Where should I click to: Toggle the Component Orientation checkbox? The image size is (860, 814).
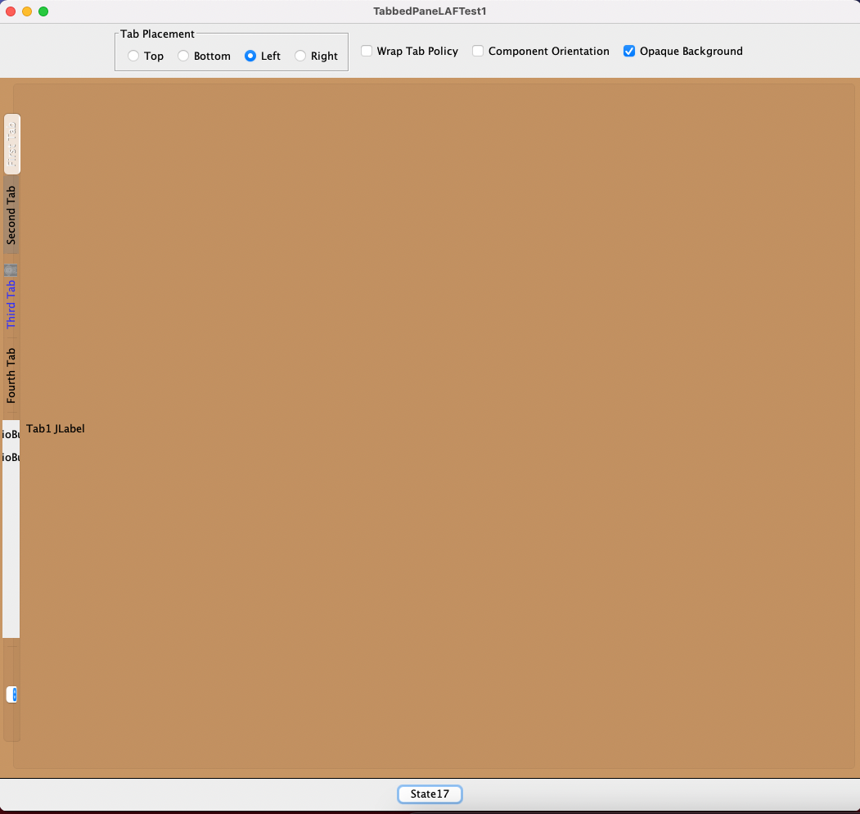pos(478,51)
